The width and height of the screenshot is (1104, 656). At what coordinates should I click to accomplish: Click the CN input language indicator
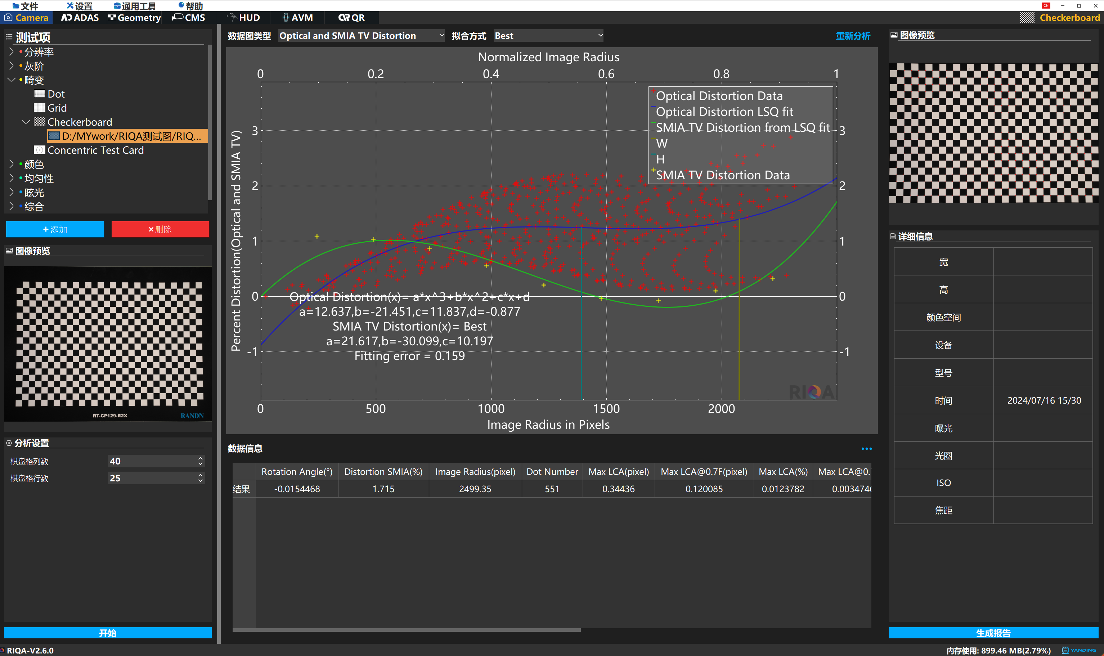[x=1046, y=5]
